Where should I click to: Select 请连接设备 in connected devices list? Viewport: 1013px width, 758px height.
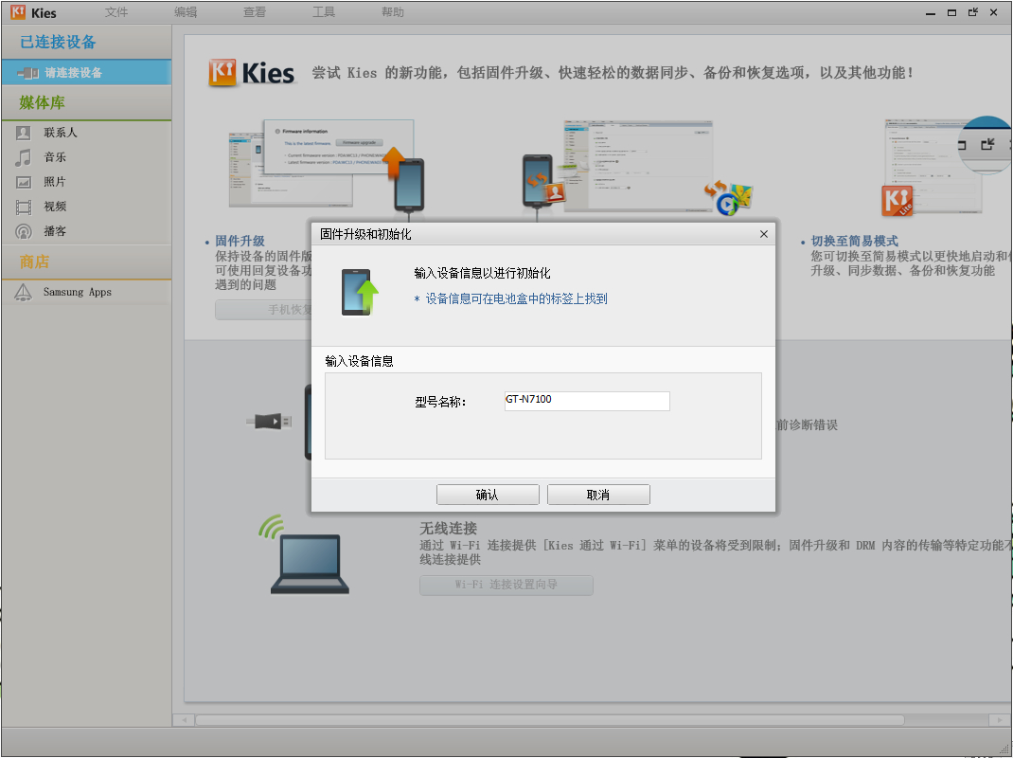point(86,72)
